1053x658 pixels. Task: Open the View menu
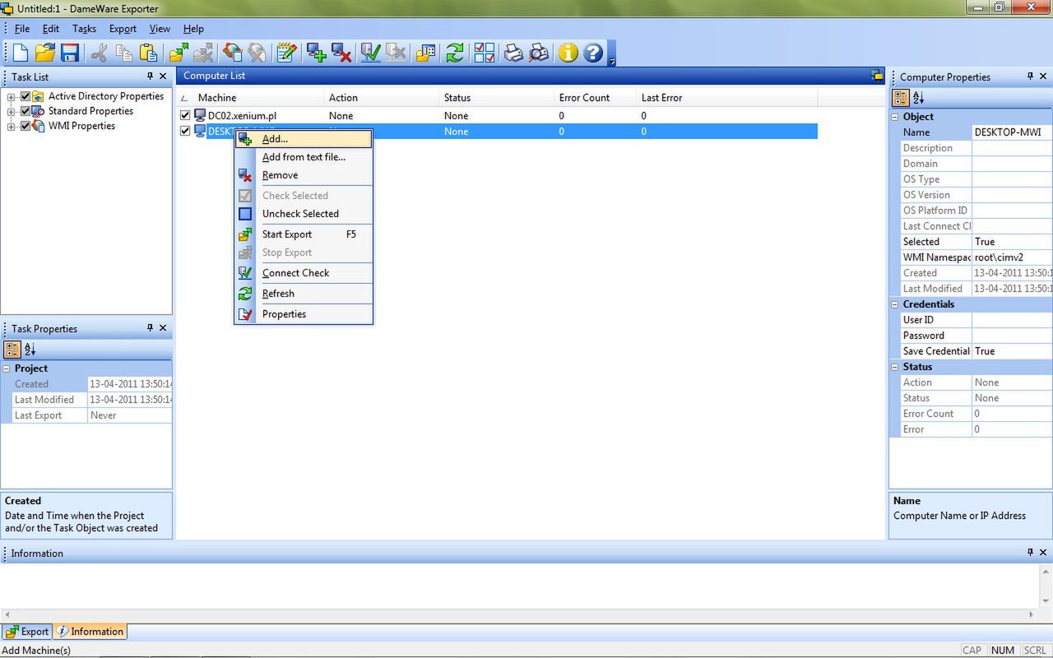pyautogui.click(x=160, y=29)
